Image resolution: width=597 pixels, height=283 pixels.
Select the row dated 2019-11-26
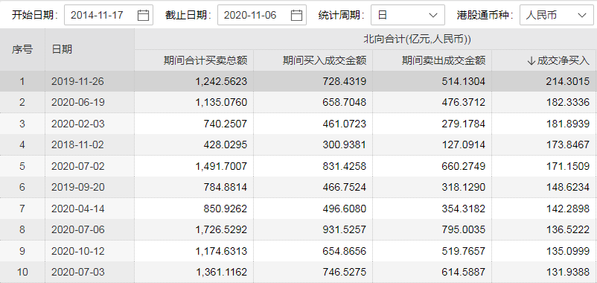pos(298,81)
